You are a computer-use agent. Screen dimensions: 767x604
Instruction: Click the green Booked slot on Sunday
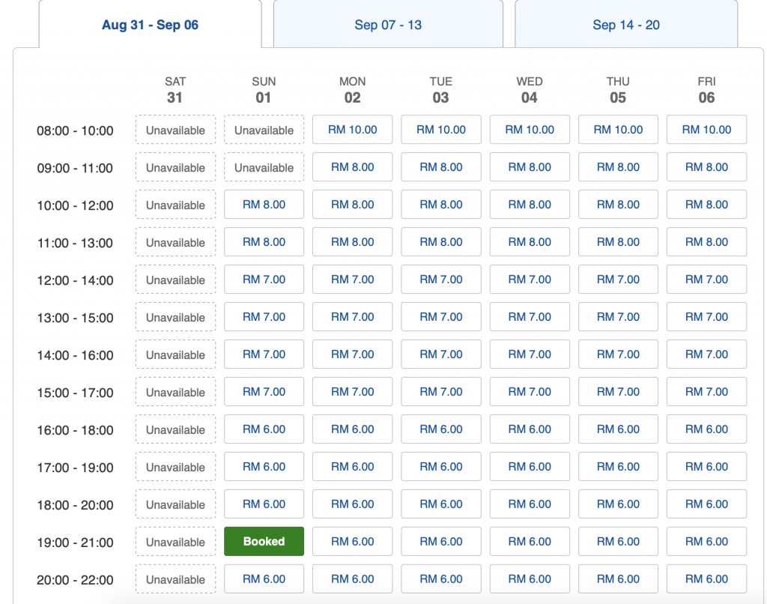pyautogui.click(x=264, y=541)
